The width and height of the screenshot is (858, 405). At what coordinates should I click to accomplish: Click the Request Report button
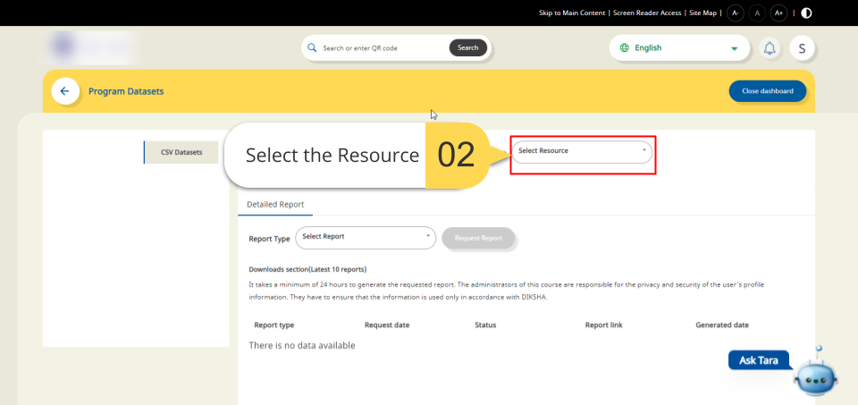pyautogui.click(x=478, y=238)
